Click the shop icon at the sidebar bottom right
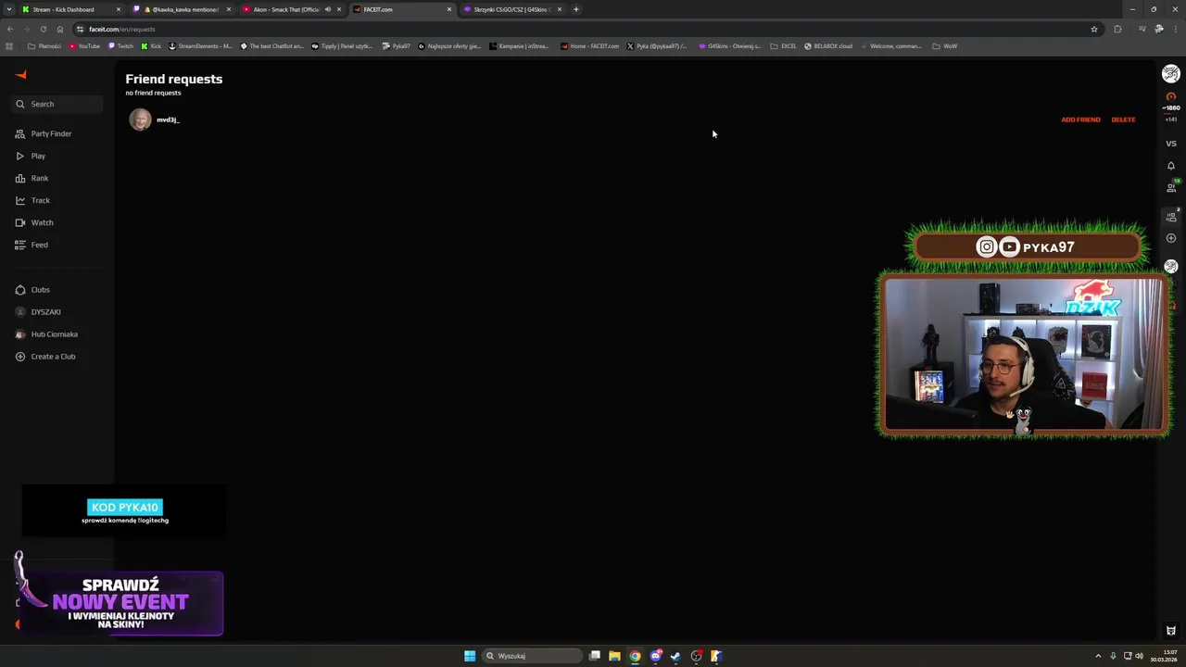The image size is (1186, 667). (1171, 631)
